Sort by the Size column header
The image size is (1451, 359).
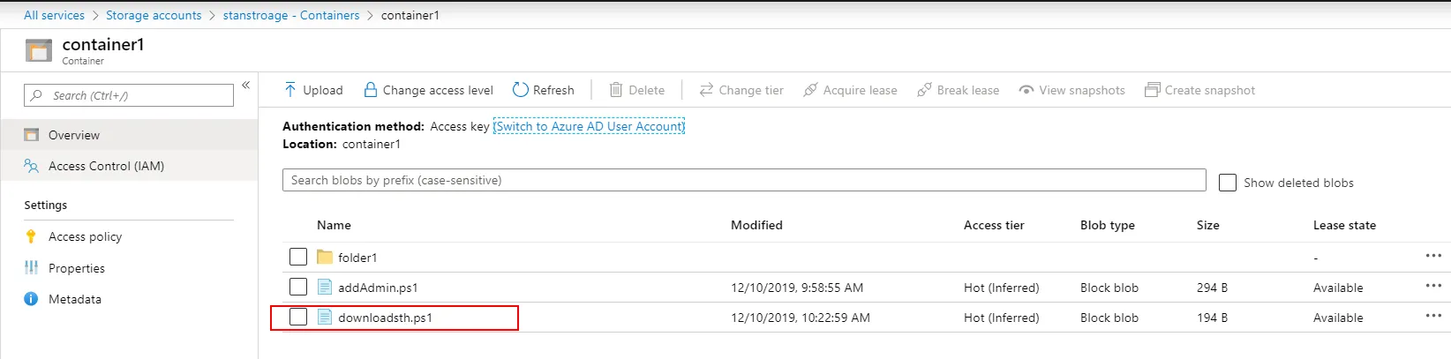[1208, 225]
